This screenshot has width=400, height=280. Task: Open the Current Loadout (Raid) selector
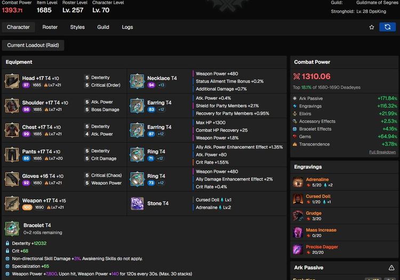click(33, 45)
